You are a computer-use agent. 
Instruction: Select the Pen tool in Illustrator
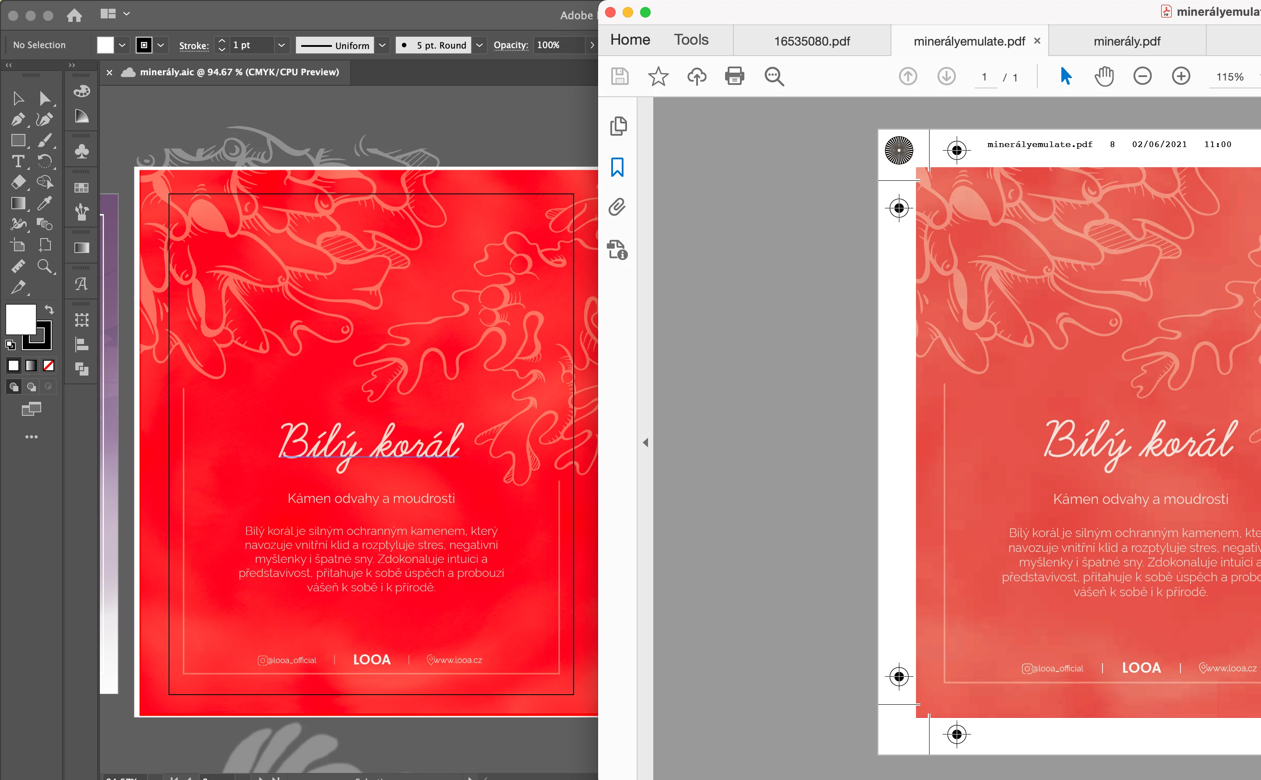point(18,119)
